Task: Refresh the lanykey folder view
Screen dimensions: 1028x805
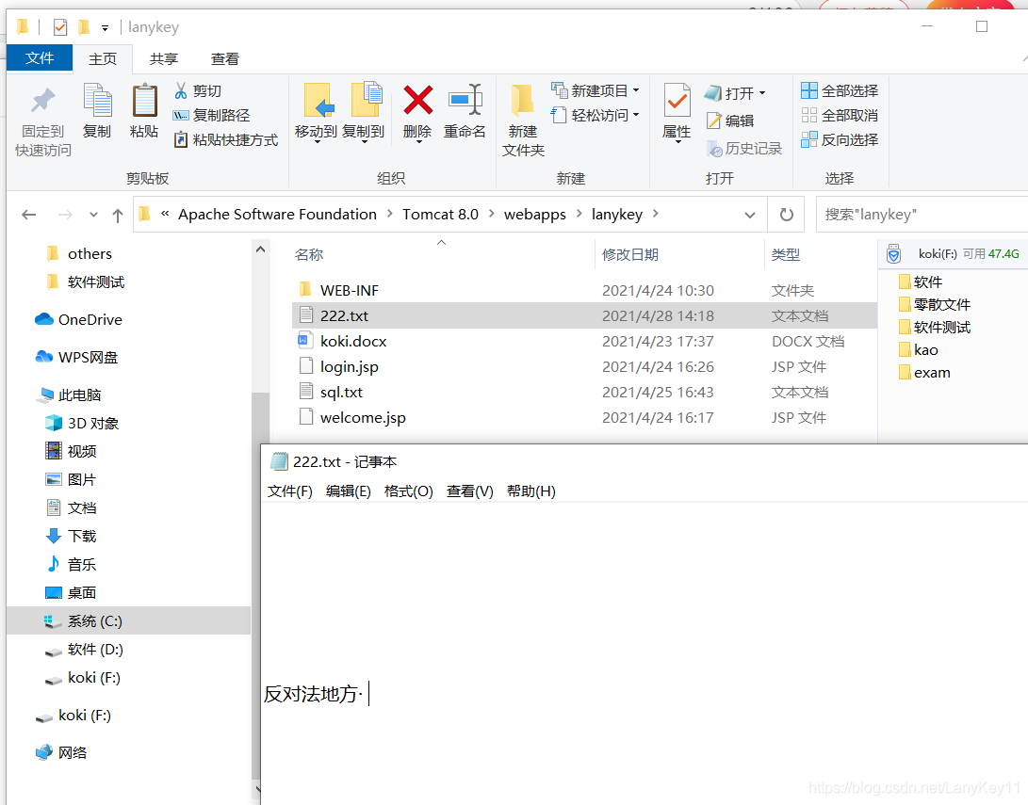Action: click(786, 214)
